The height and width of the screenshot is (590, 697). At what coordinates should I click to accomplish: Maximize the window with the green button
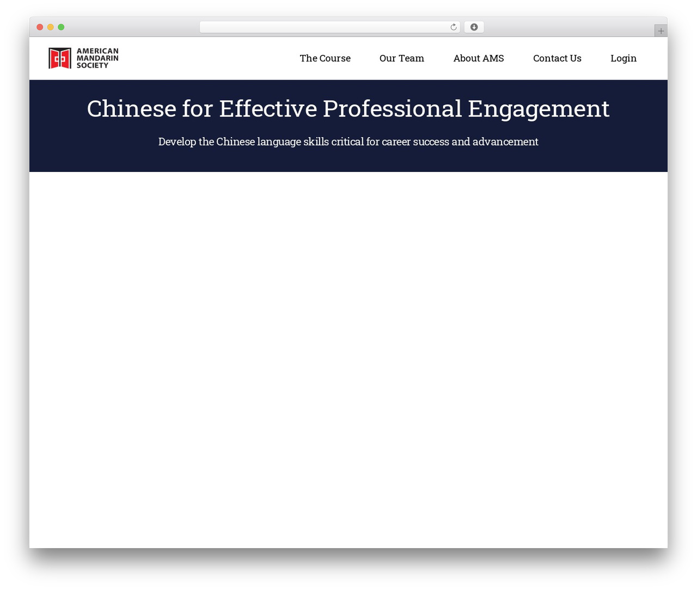pos(61,27)
